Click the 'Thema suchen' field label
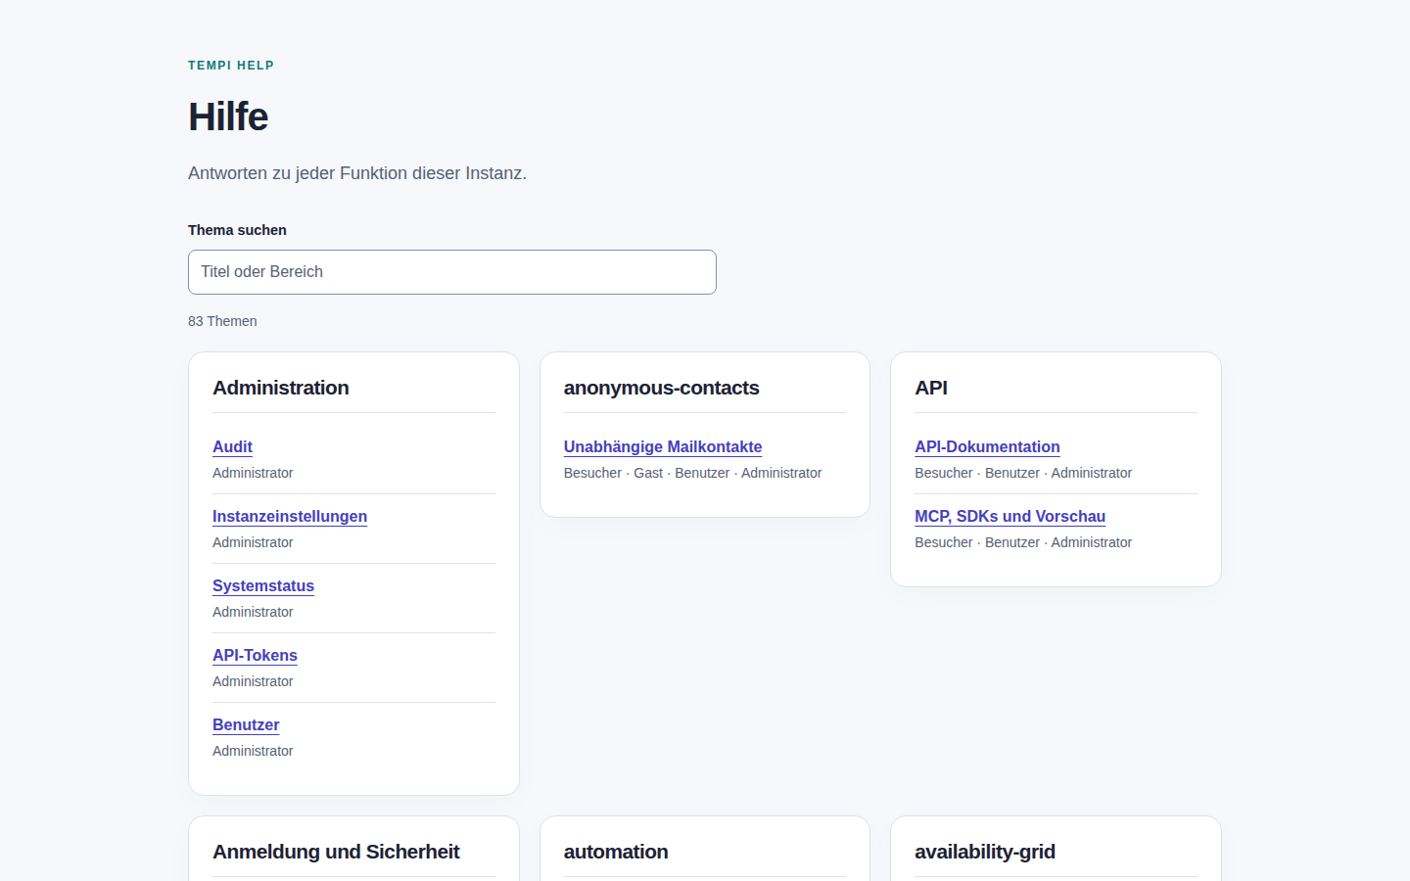Viewport: 1410px width, 881px height. tap(237, 230)
